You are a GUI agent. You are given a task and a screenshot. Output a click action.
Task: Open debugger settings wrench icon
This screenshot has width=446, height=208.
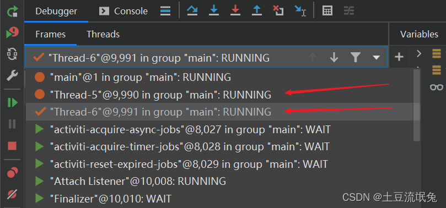coord(12,75)
